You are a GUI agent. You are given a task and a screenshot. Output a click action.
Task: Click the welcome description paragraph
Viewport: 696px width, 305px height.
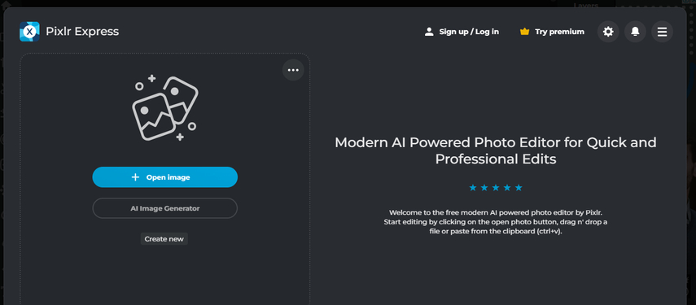496,222
